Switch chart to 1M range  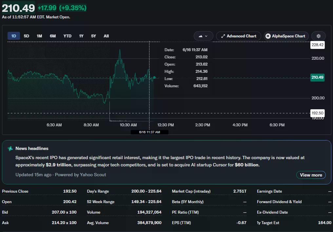click(39, 36)
